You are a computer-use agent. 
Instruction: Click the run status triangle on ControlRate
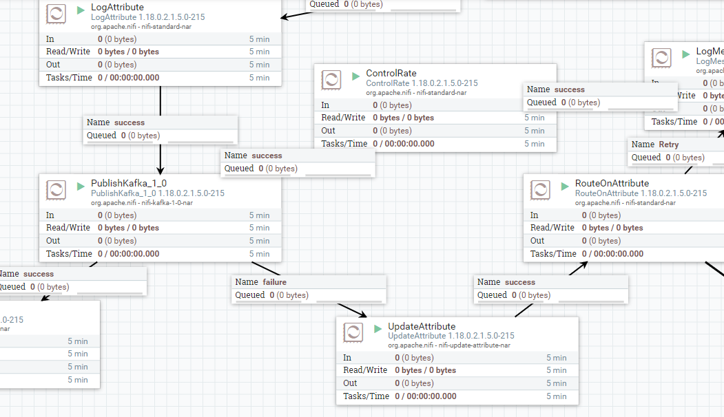355,76
